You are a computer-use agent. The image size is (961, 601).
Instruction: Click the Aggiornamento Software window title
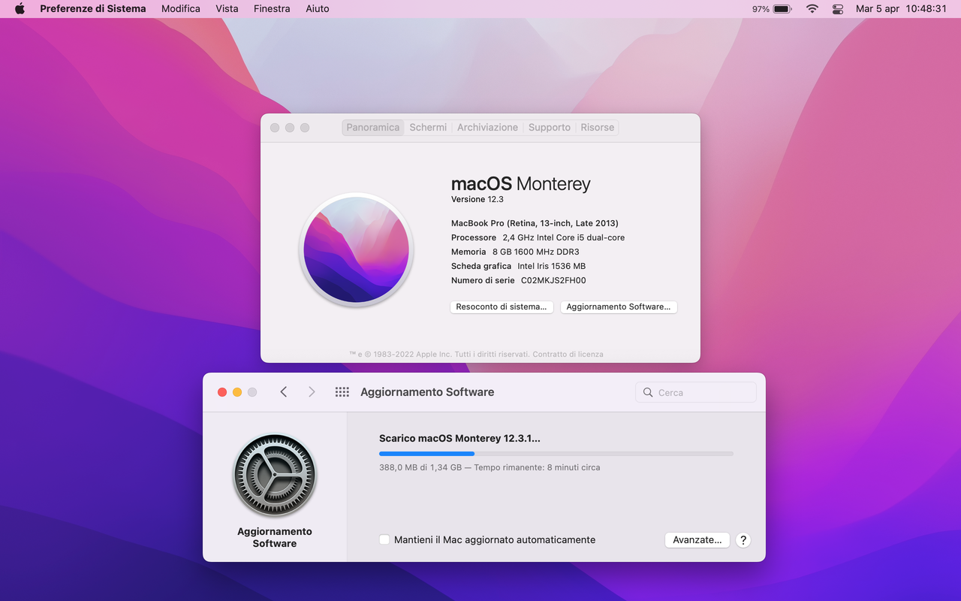click(x=427, y=392)
